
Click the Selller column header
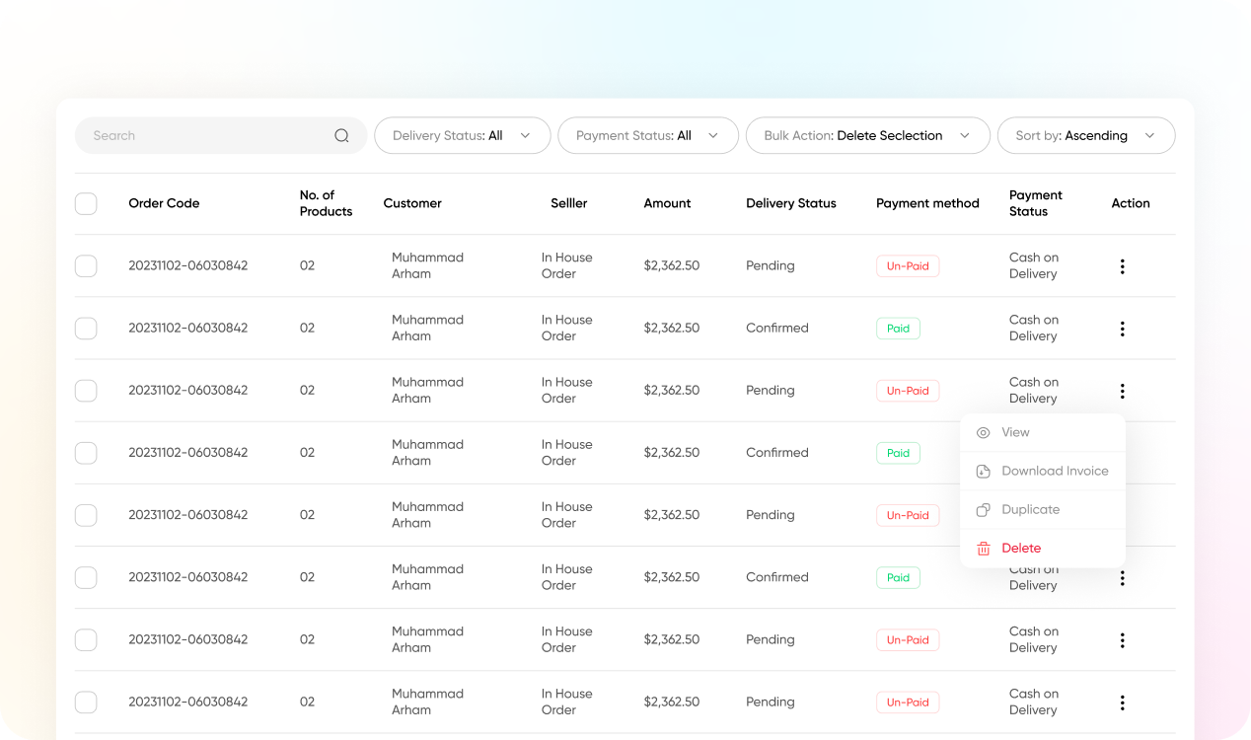click(569, 203)
